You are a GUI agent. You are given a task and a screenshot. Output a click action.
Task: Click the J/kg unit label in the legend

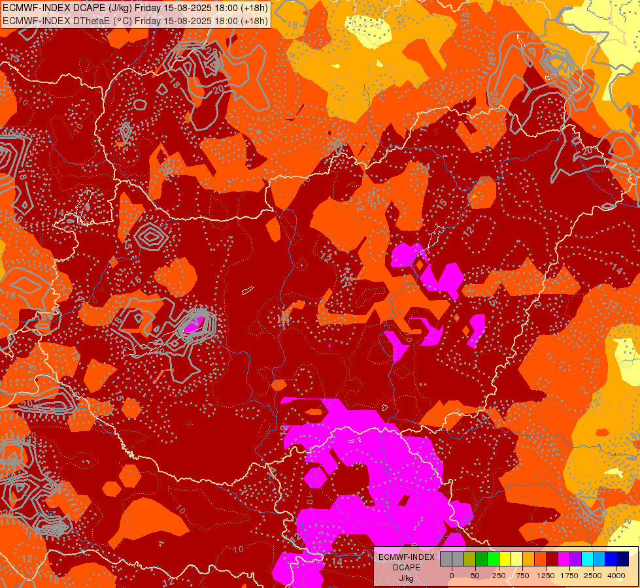pos(407,578)
